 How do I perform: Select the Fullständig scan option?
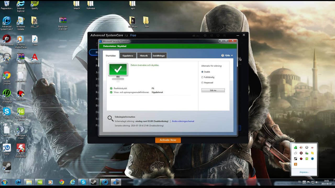point(202,77)
